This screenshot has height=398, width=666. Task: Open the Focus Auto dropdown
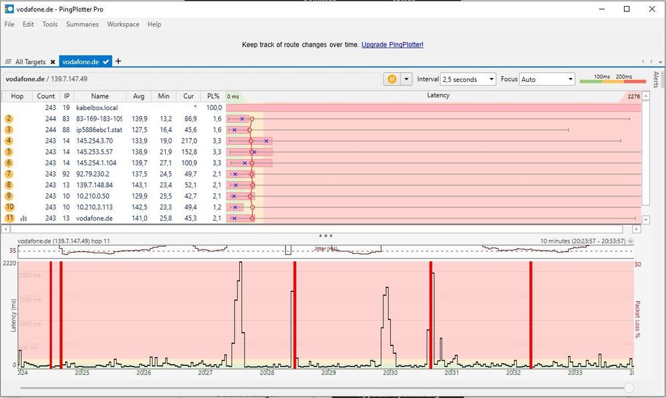point(547,79)
